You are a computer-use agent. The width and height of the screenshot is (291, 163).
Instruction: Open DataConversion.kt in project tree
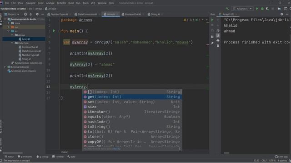click(30, 51)
